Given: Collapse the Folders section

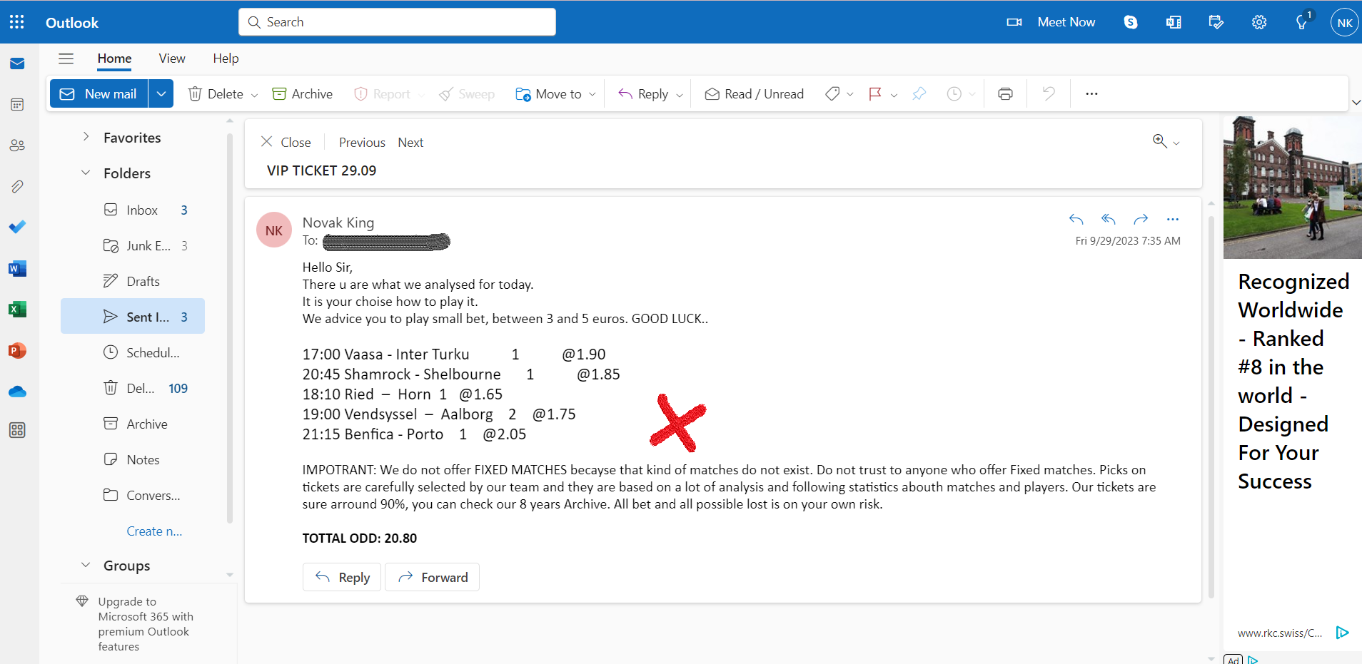Looking at the screenshot, I should pos(86,173).
